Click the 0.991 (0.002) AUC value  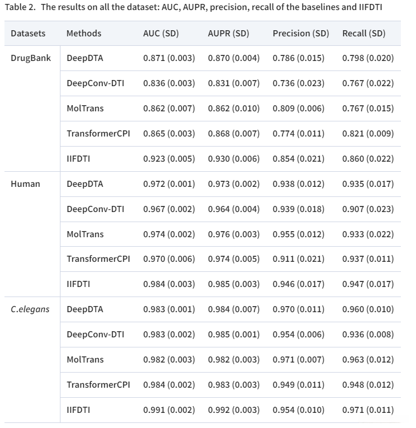click(169, 410)
